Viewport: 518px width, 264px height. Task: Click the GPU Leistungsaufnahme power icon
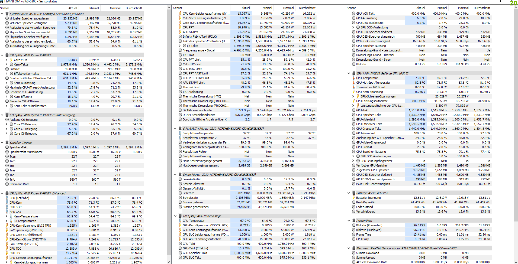tap(354, 101)
